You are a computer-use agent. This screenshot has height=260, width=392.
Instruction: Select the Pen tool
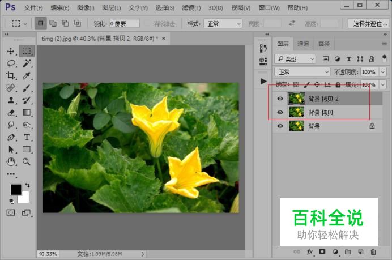click(11, 137)
